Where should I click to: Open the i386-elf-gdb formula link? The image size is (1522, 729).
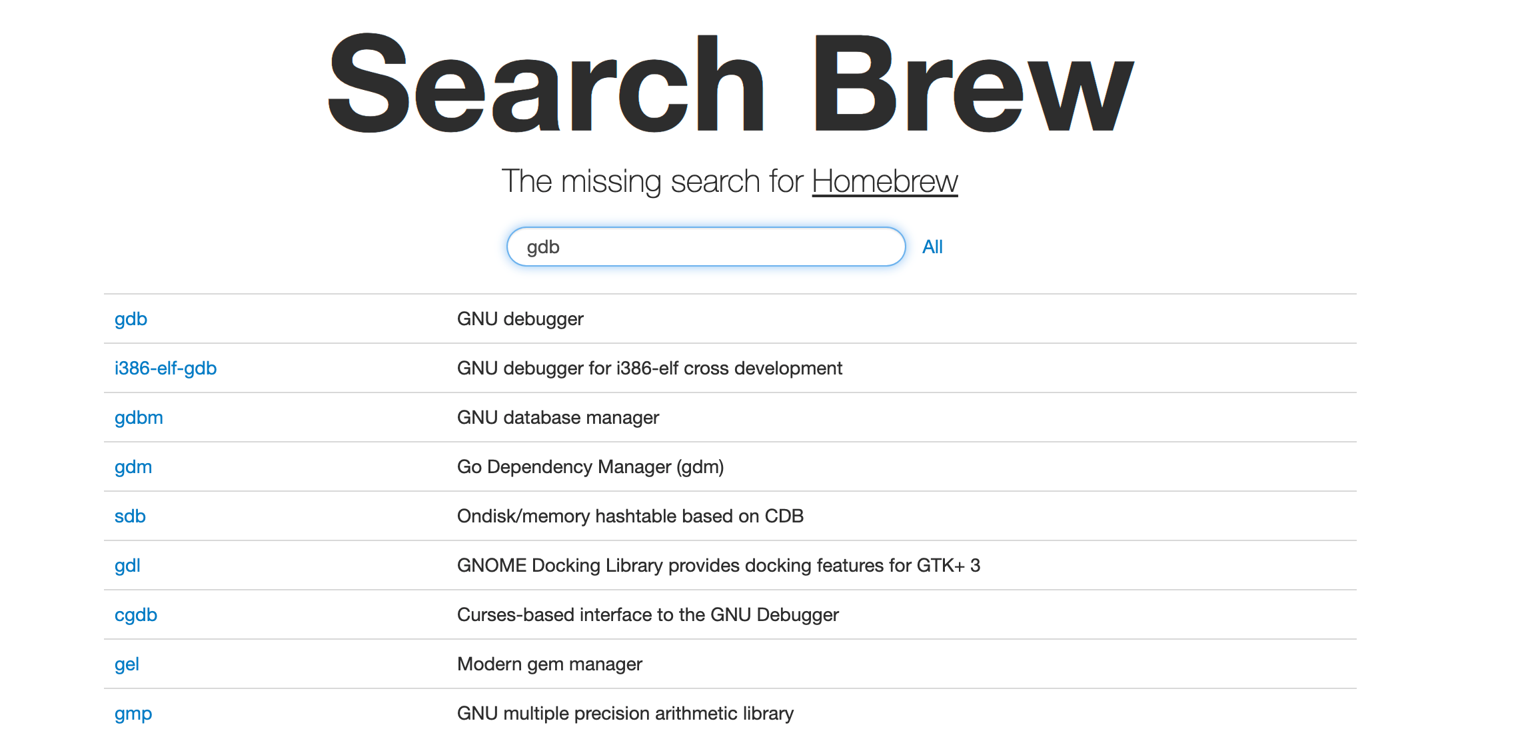click(x=165, y=368)
